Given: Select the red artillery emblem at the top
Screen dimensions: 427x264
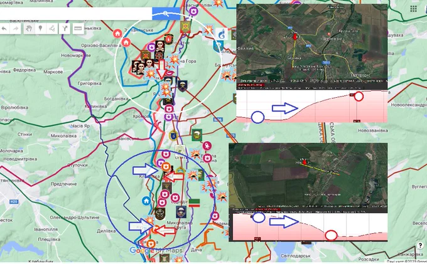Looking at the screenshot, I should pos(185,28).
